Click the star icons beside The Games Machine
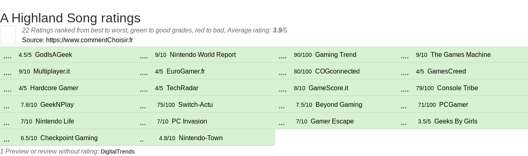Screen dimensions: 528x156 pos(405,55)
